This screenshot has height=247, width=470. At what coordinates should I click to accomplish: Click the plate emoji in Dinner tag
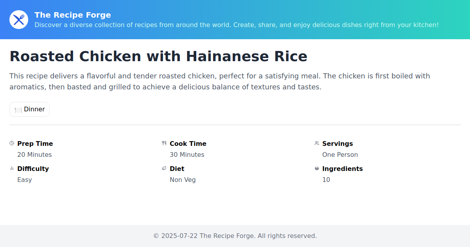point(18,110)
